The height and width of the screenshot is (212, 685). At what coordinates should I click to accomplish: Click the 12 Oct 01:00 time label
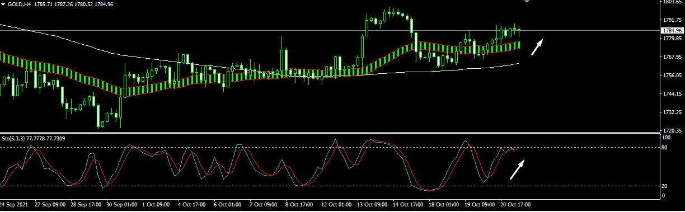(x=337, y=205)
